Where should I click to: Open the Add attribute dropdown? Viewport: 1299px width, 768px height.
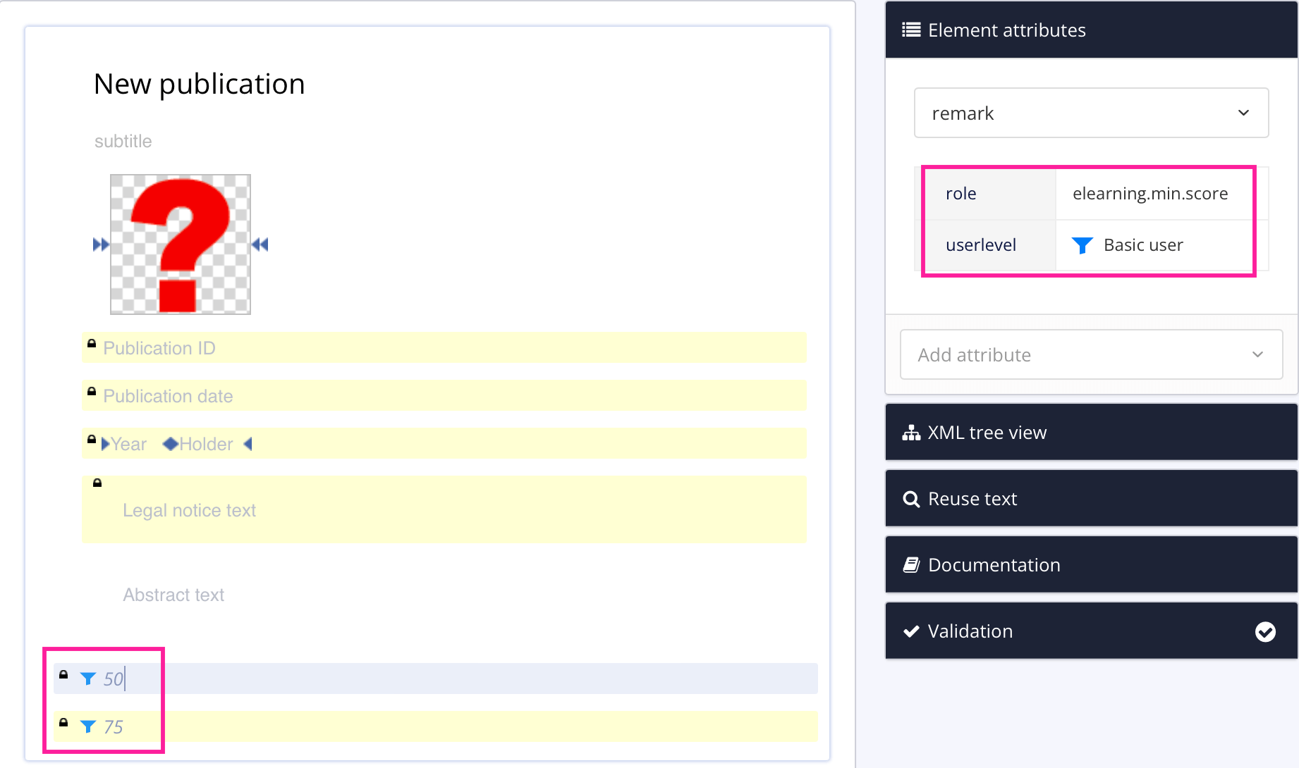pyautogui.click(x=1091, y=354)
